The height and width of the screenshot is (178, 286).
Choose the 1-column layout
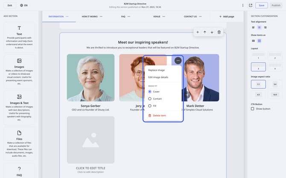click(x=258, y=56)
